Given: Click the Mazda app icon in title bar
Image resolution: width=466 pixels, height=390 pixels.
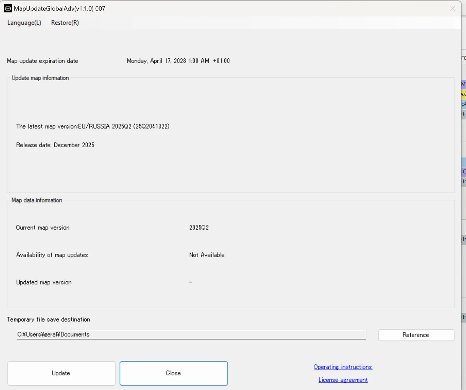Looking at the screenshot, I should pyautogui.click(x=8, y=8).
